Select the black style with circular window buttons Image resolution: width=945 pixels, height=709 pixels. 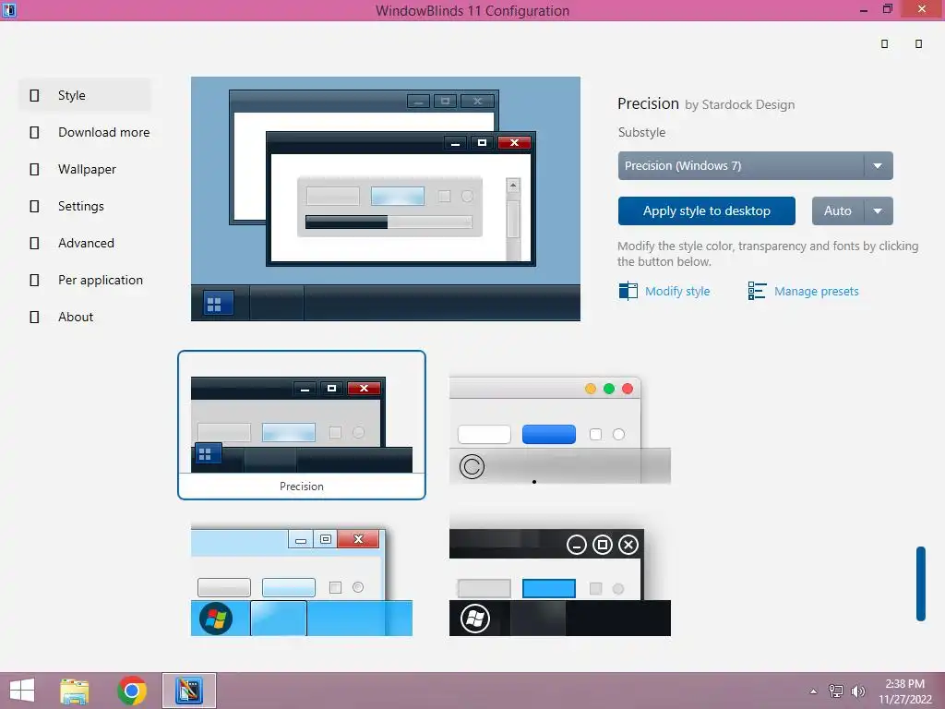tap(560, 580)
